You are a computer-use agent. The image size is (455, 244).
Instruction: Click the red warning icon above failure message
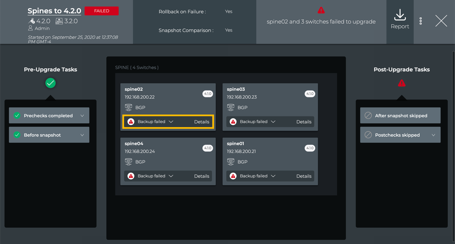pyautogui.click(x=321, y=10)
